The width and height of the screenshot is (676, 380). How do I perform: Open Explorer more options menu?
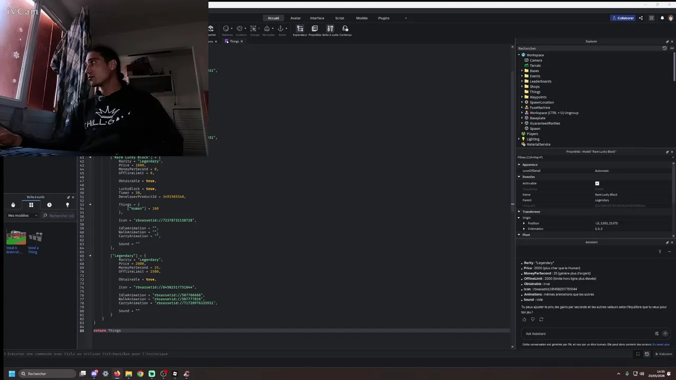click(672, 48)
